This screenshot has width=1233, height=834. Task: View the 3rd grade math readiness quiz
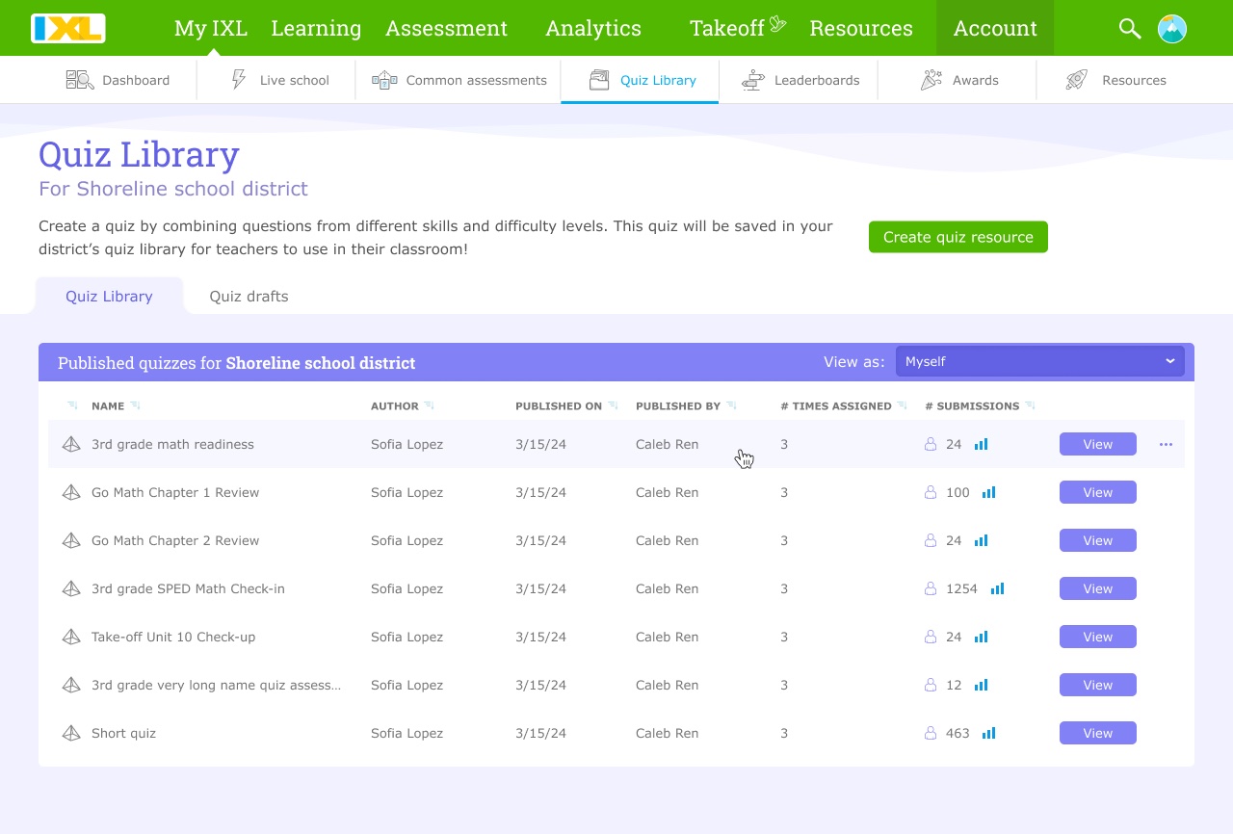click(1098, 444)
